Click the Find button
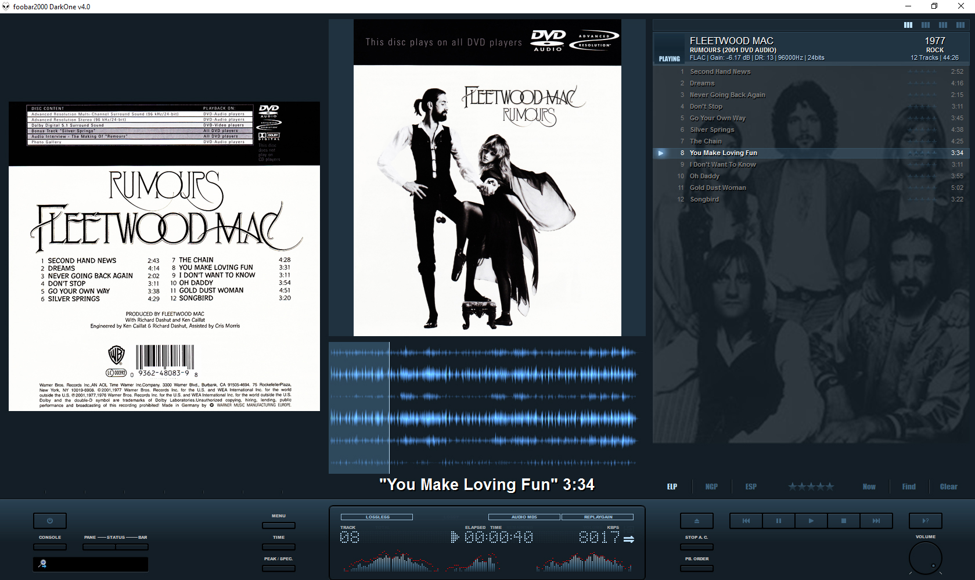The image size is (975, 580). coord(909,487)
